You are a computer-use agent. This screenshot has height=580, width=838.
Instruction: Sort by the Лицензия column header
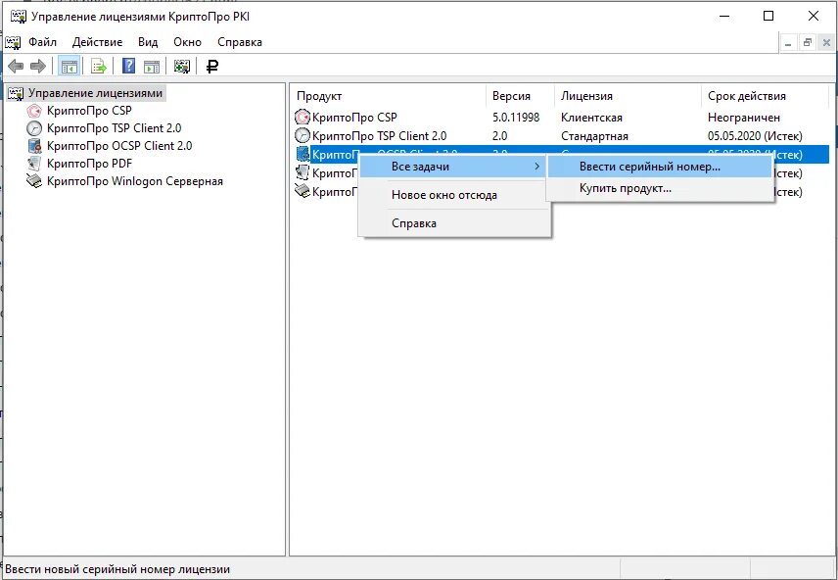click(628, 96)
